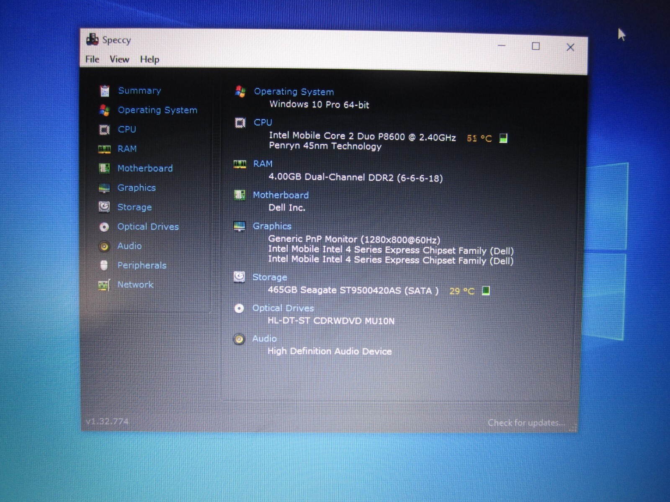The width and height of the screenshot is (670, 502).
Task: Click the Check for updates link
Action: pyautogui.click(x=526, y=423)
